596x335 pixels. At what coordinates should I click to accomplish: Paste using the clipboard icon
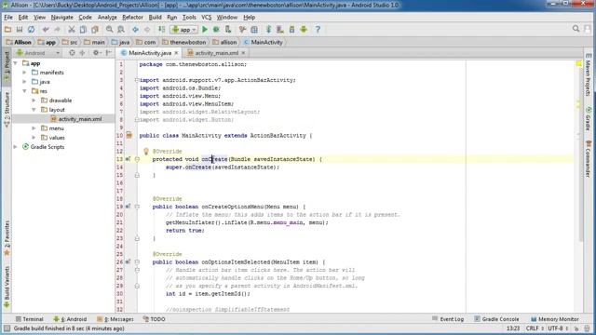pos(95,29)
